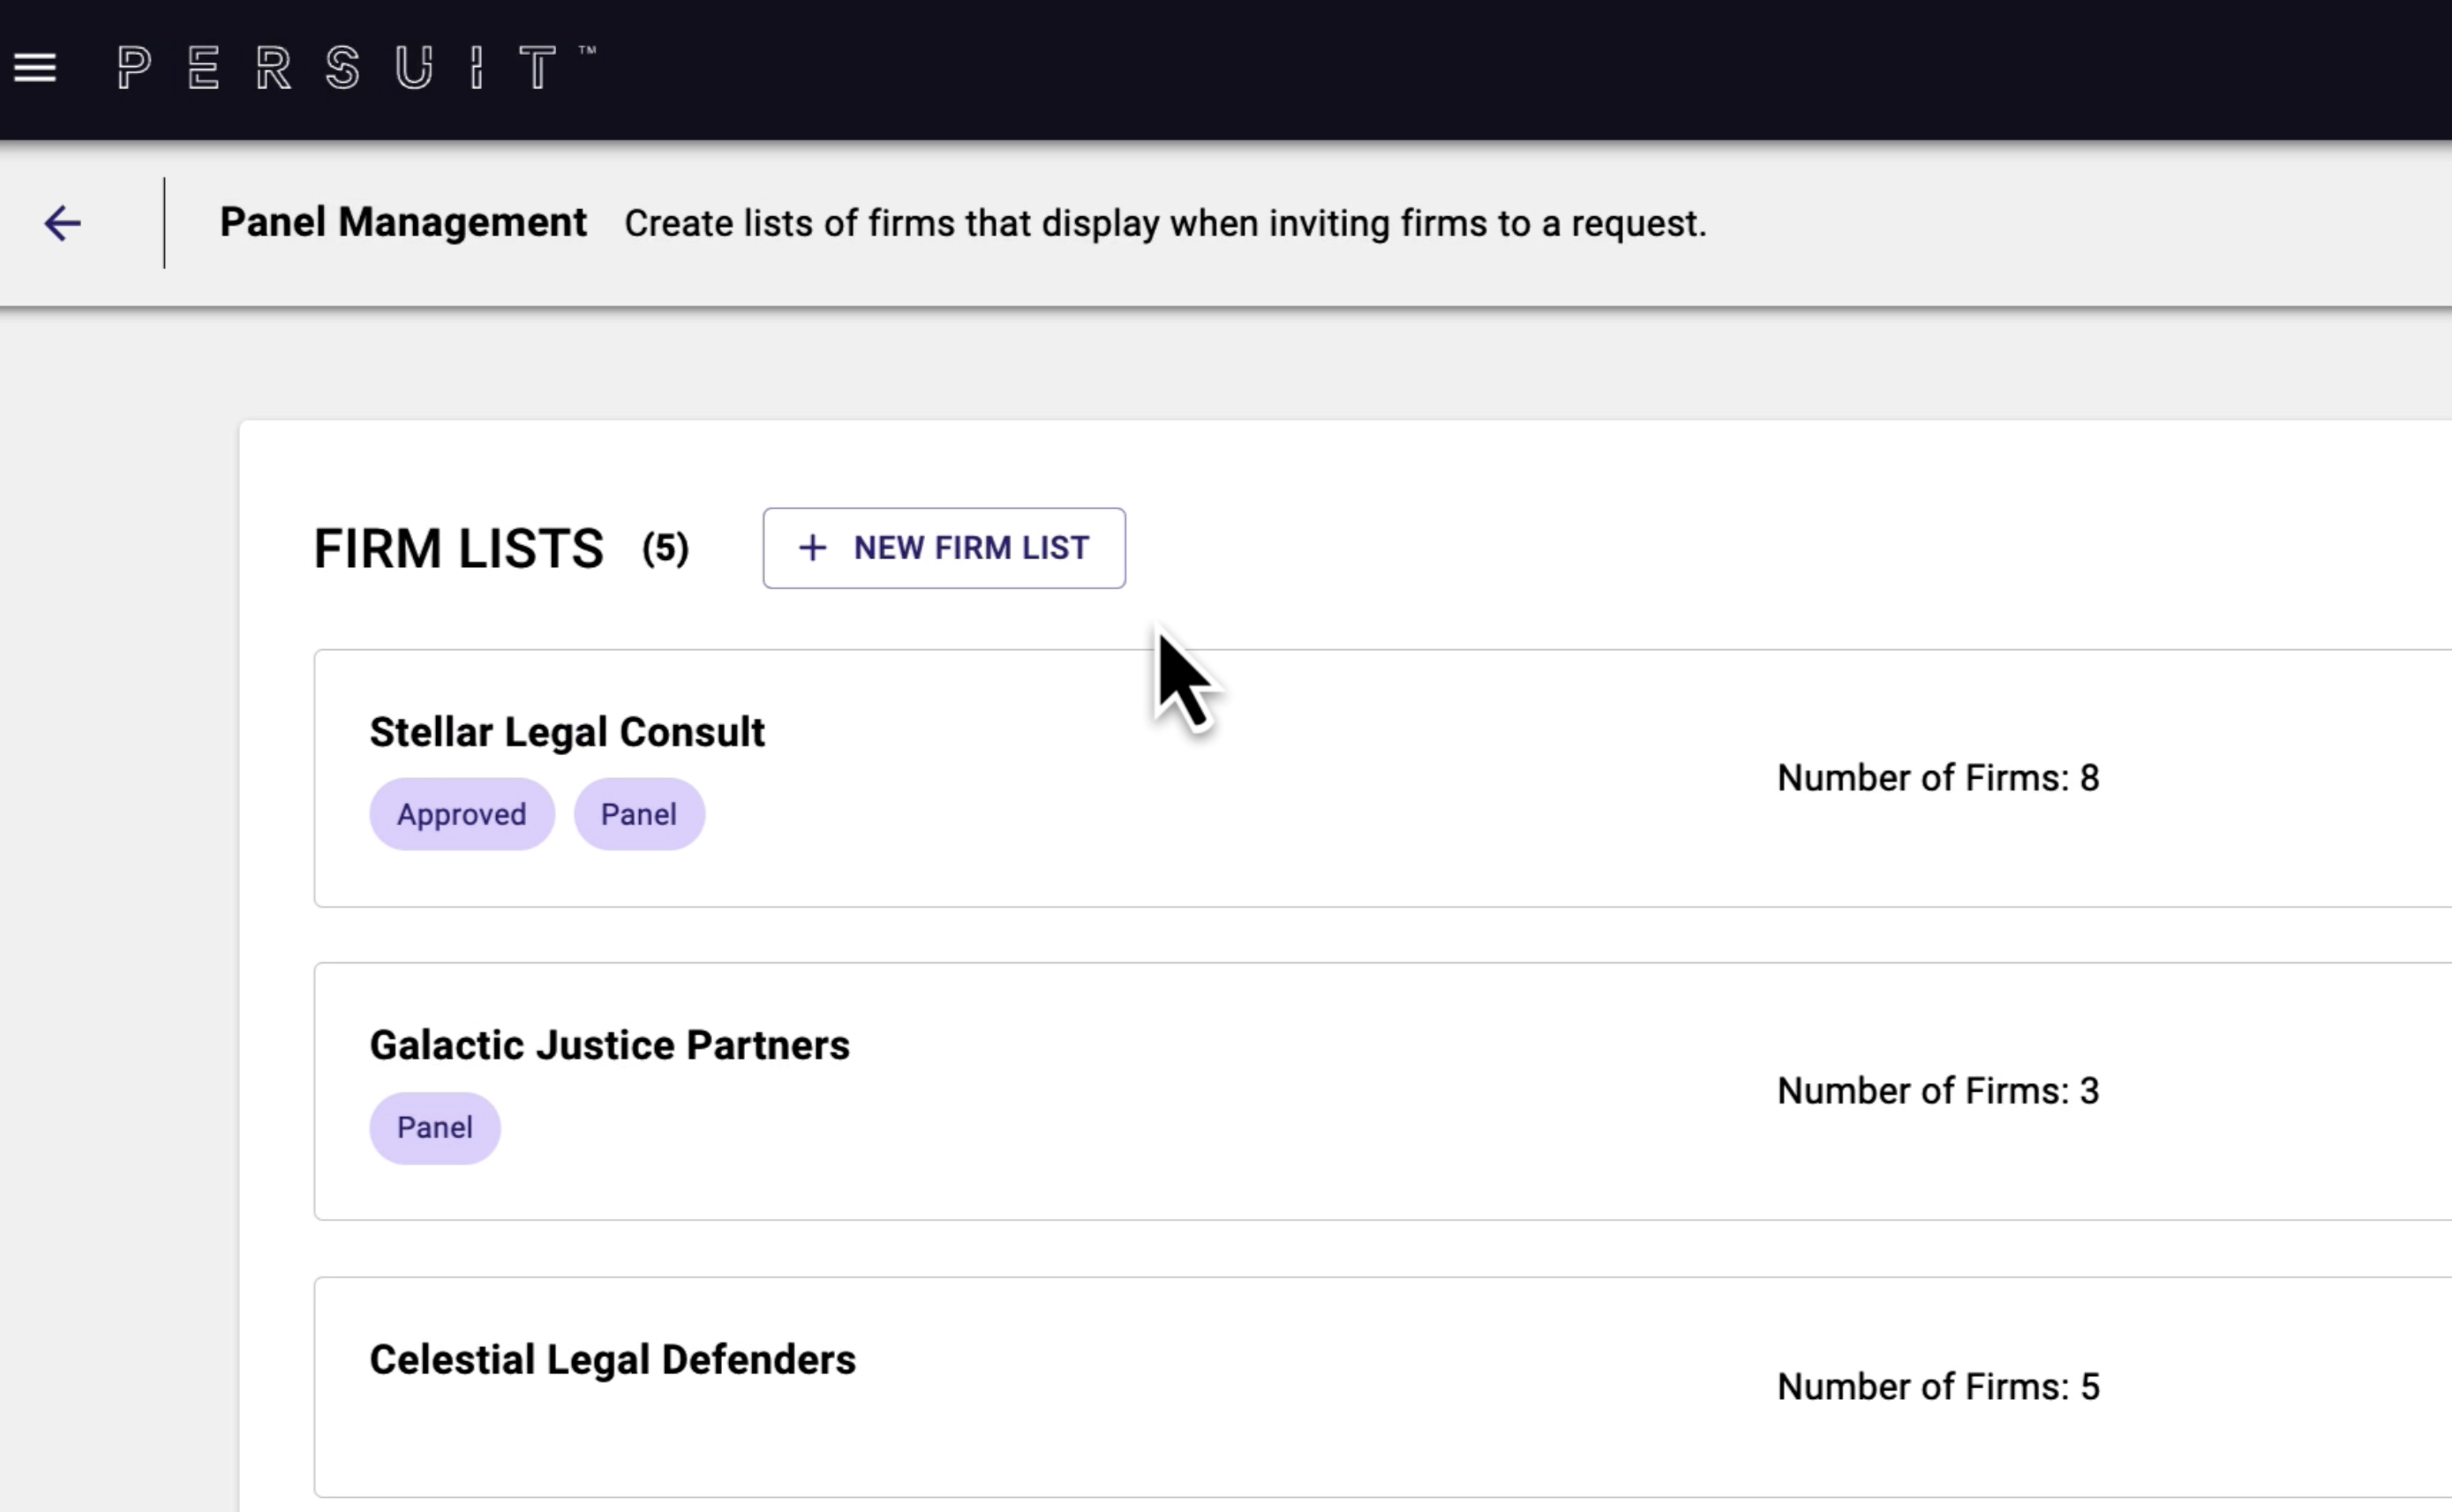
Task: Click Number of Firms: 3 text
Action: pyautogui.click(x=1937, y=1091)
